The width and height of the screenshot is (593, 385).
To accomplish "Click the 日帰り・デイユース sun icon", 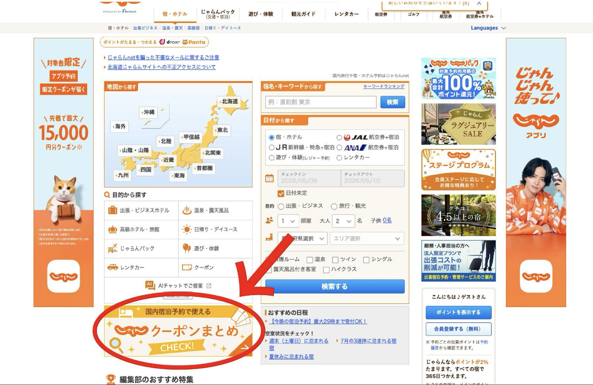I will click(x=187, y=229).
